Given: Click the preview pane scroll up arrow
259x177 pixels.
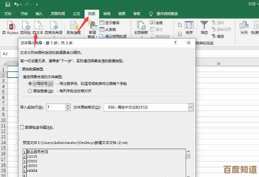Looking at the screenshot, I should click(189, 151).
